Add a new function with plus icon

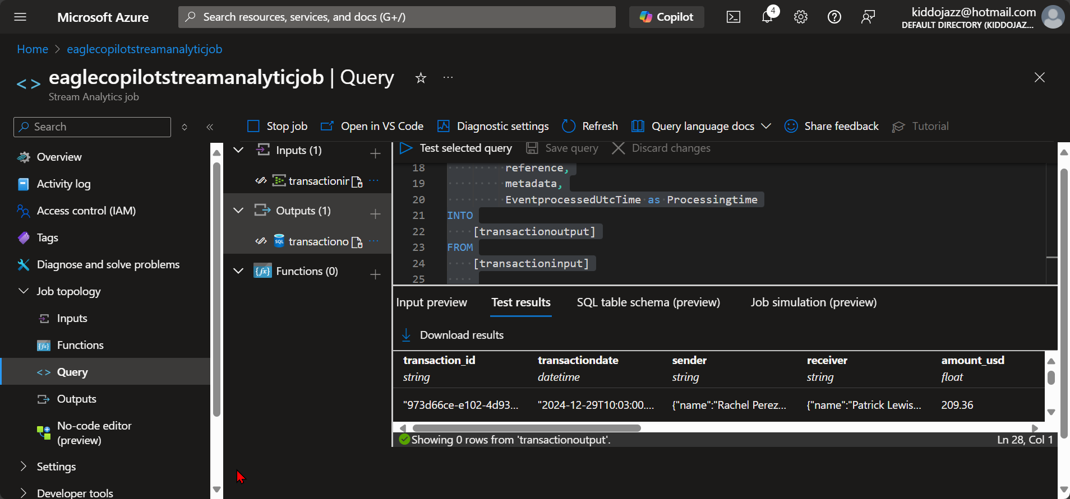click(375, 274)
